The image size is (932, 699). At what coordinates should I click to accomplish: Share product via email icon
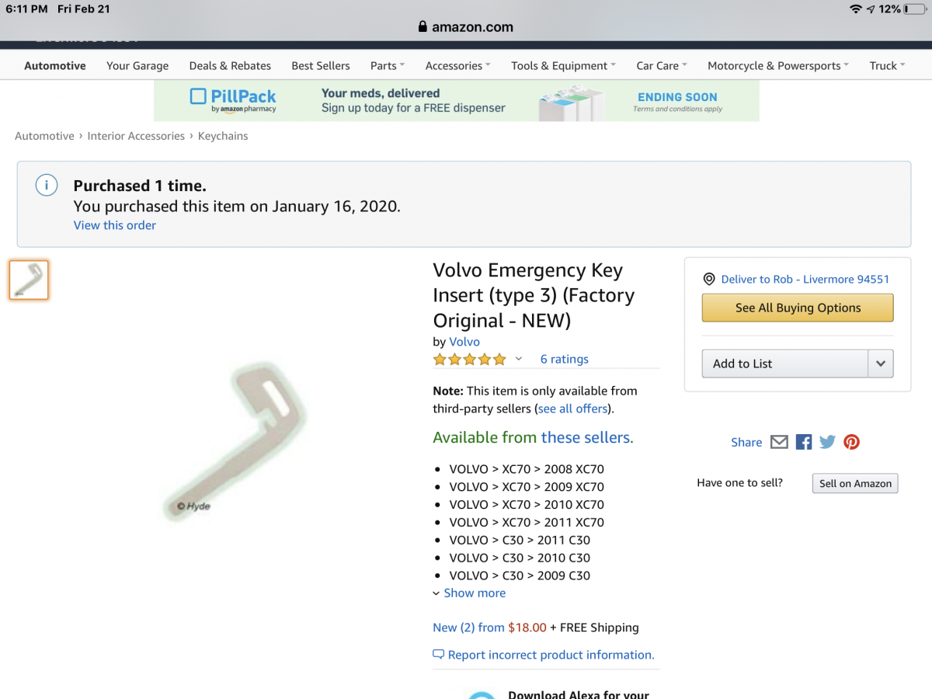779,442
